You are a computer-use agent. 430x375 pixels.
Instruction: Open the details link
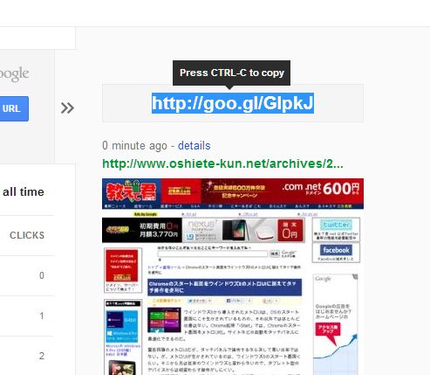[x=194, y=145]
